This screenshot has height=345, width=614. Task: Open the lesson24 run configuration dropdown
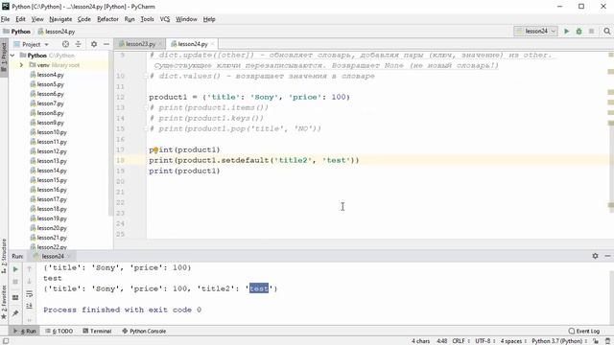click(535, 31)
